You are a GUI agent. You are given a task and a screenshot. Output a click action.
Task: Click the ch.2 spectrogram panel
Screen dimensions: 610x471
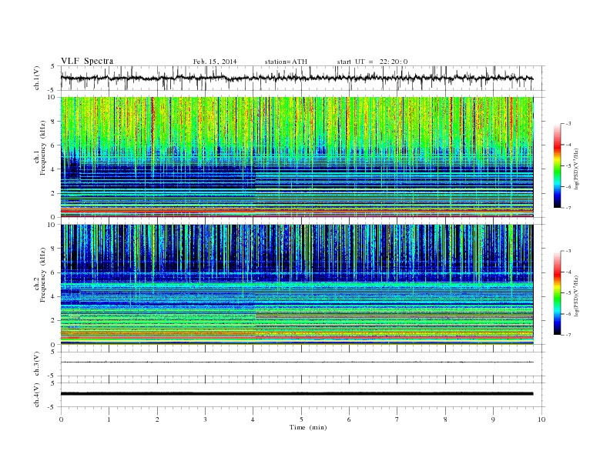[297, 285]
